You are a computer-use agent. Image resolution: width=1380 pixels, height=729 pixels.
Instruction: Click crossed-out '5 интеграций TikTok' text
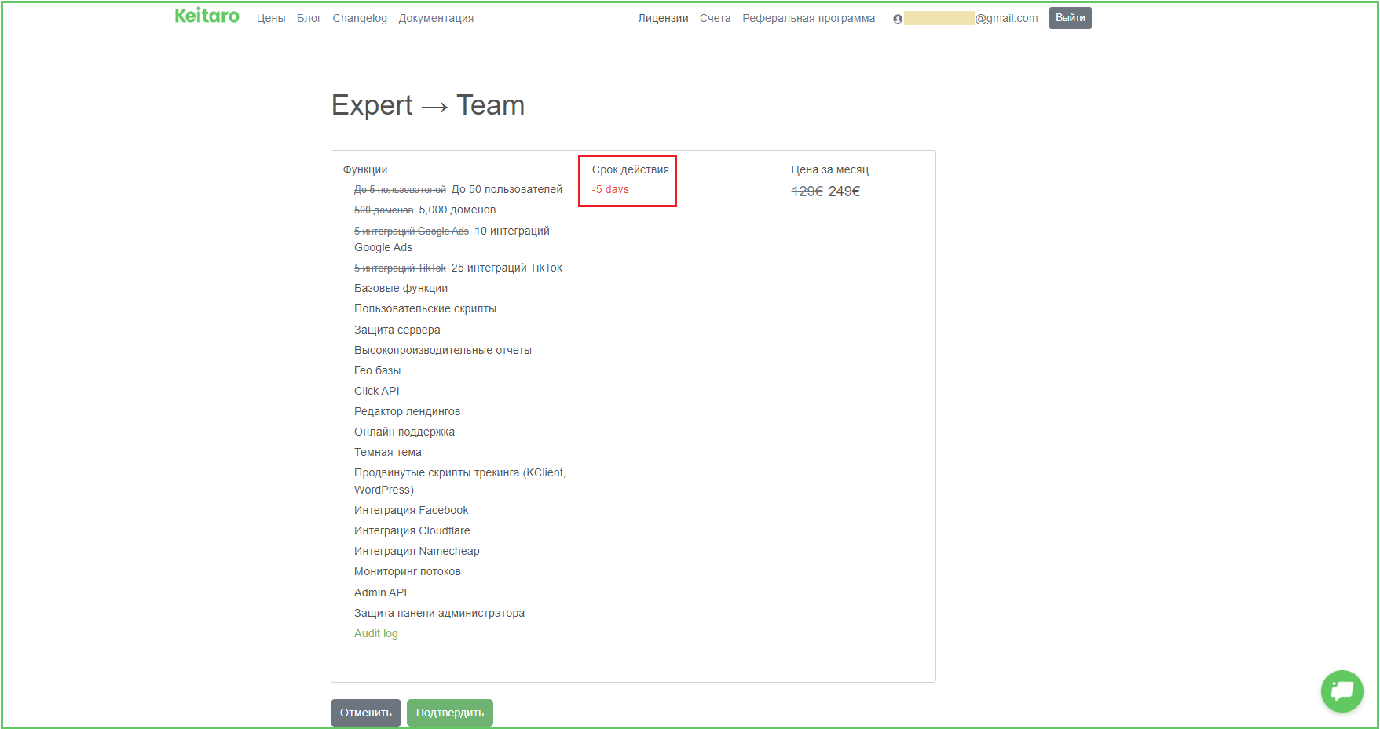400,268
